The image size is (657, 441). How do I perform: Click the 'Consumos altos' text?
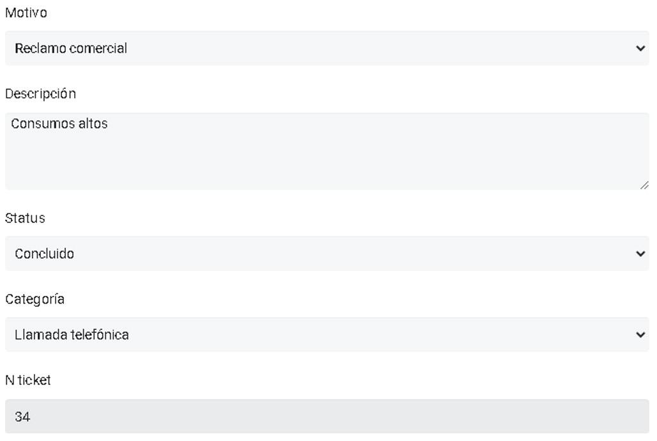click(x=59, y=124)
